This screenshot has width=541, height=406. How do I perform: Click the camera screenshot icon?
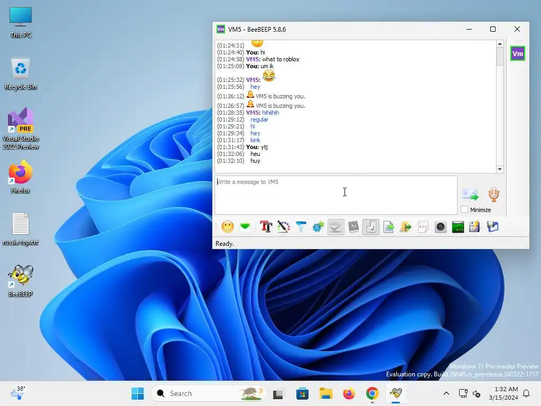(441, 227)
